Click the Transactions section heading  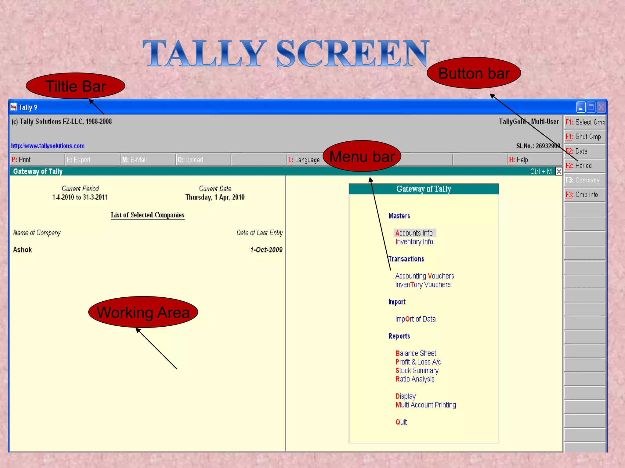pos(406,259)
